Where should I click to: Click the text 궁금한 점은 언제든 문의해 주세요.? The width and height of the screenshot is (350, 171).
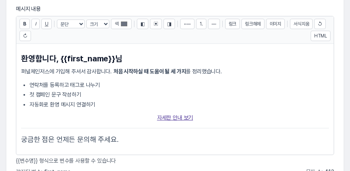click(70, 140)
